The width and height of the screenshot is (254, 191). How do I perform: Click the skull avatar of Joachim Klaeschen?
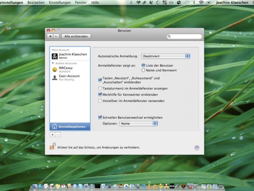pyautogui.click(x=54, y=56)
